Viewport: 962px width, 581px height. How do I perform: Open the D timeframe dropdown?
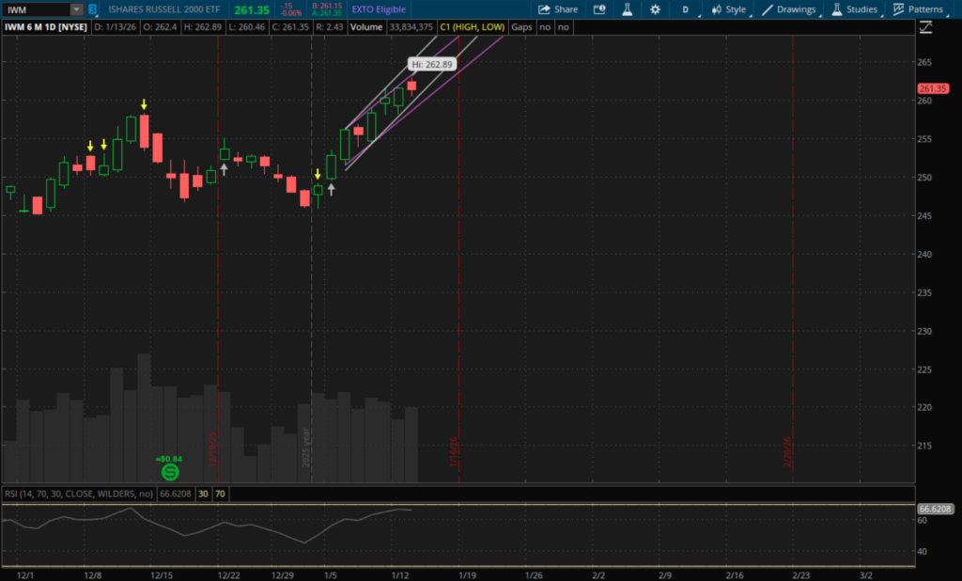click(x=685, y=9)
